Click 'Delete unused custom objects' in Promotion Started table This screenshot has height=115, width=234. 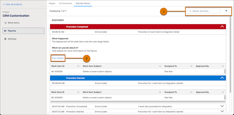pos(97,98)
